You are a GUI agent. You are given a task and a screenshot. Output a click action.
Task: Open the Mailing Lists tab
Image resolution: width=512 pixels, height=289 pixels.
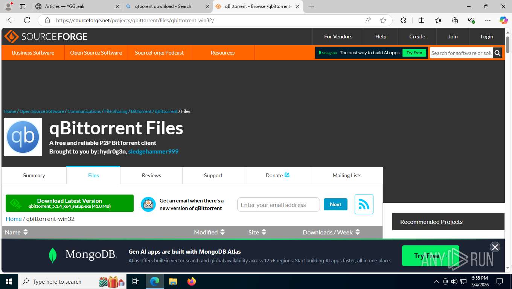click(347, 175)
